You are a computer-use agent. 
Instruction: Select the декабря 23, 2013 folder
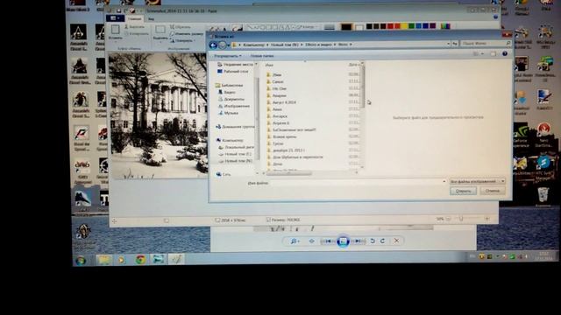[286, 150]
